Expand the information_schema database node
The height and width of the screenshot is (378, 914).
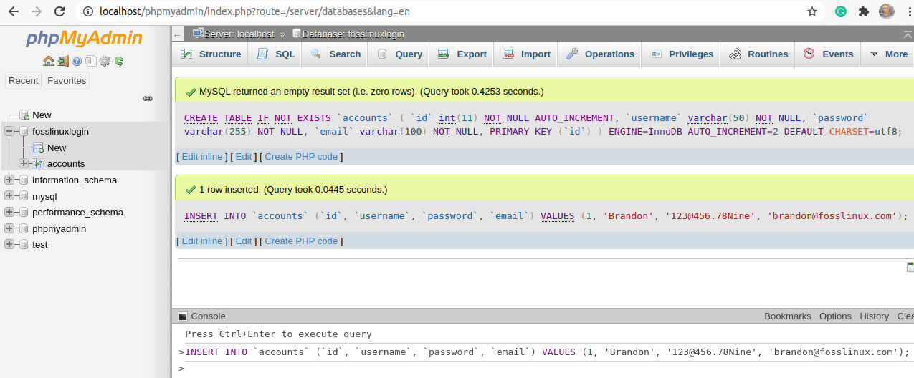9,180
